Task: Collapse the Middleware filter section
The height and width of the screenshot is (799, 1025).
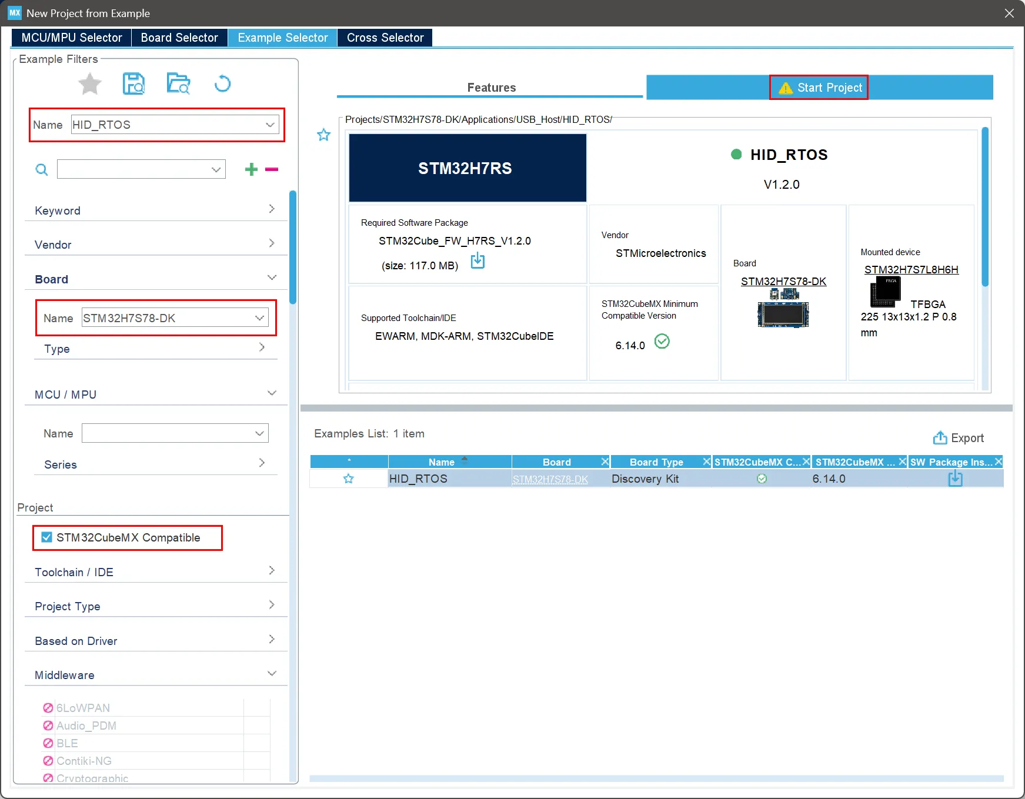Action: pos(271,673)
